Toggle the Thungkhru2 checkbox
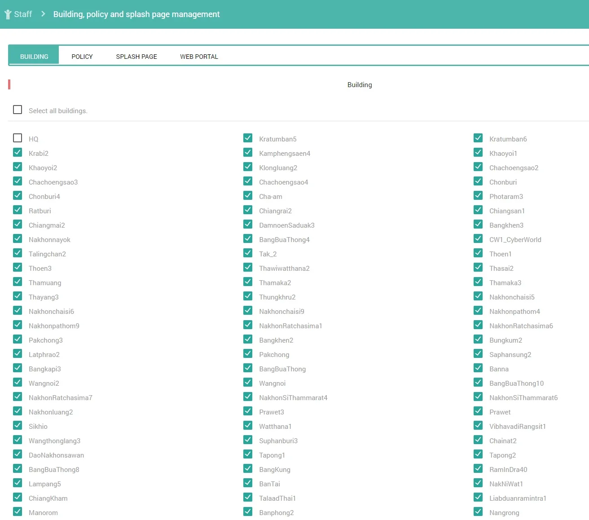The width and height of the screenshot is (589, 520). (x=248, y=296)
